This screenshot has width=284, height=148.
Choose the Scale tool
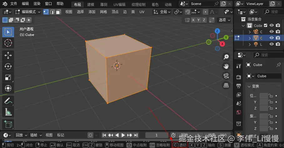coord(8,77)
